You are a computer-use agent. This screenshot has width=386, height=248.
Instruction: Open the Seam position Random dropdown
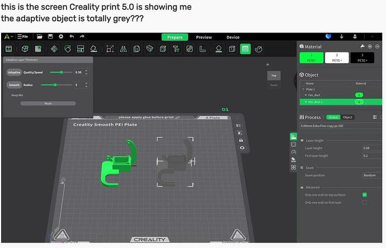click(x=372, y=175)
